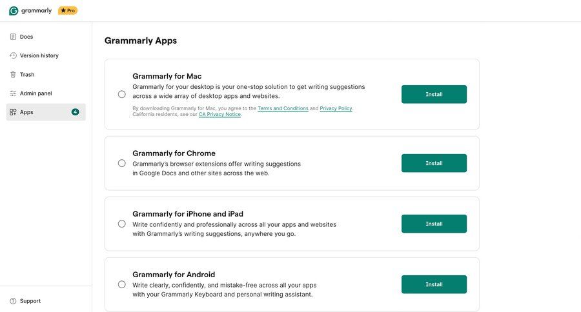
Task: Install Grammarly for Mac
Action: 434,94
